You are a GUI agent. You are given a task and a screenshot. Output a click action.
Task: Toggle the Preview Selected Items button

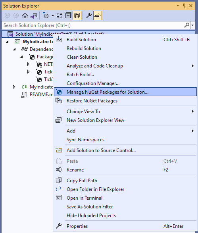tap(98, 15)
